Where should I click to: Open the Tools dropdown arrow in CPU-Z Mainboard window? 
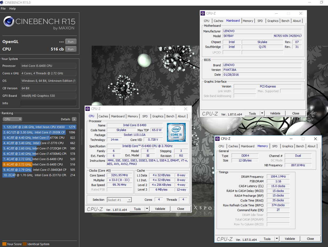pyautogui.click(x=262, y=114)
